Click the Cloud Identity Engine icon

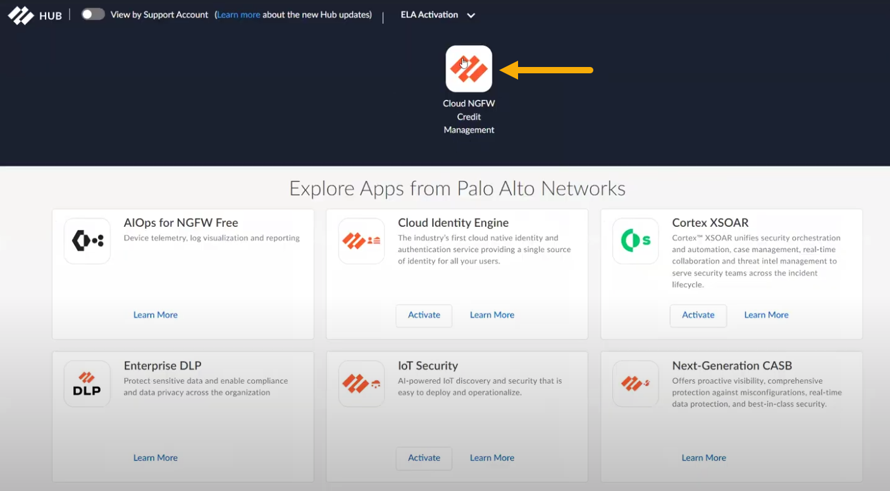[x=361, y=241]
